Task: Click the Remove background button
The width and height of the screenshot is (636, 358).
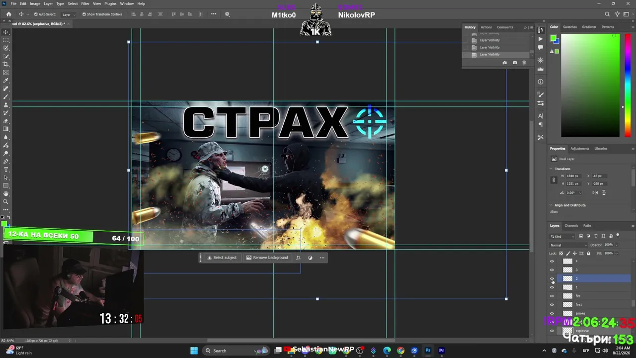Action: click(267, 258)
